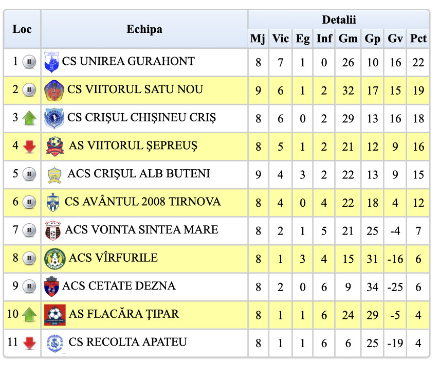
Task: Click the AS Flacăra Țipar soccer ball logo
Action: (x=54, y=314)
